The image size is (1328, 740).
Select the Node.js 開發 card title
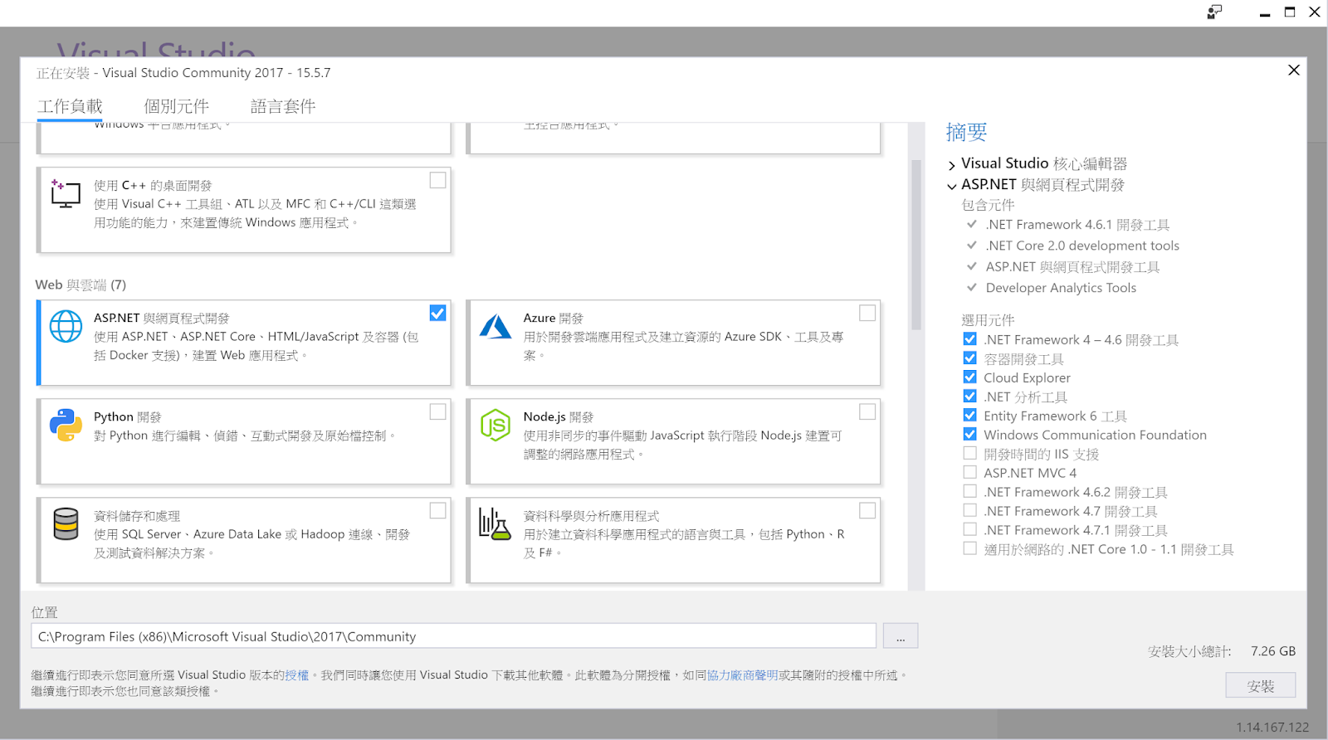[559, 416]
